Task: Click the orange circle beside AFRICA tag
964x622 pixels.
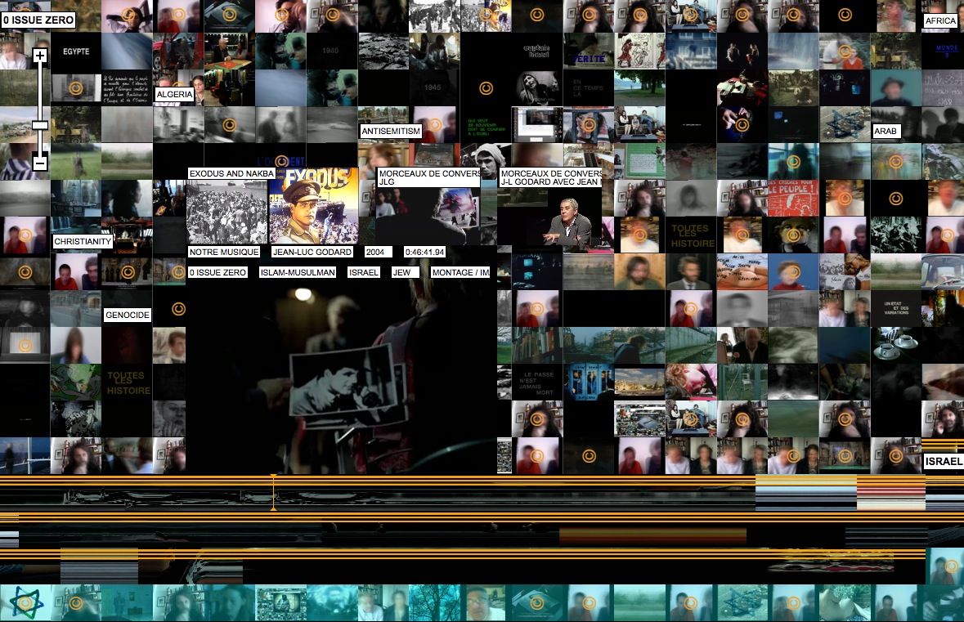Action: (845, 15)
